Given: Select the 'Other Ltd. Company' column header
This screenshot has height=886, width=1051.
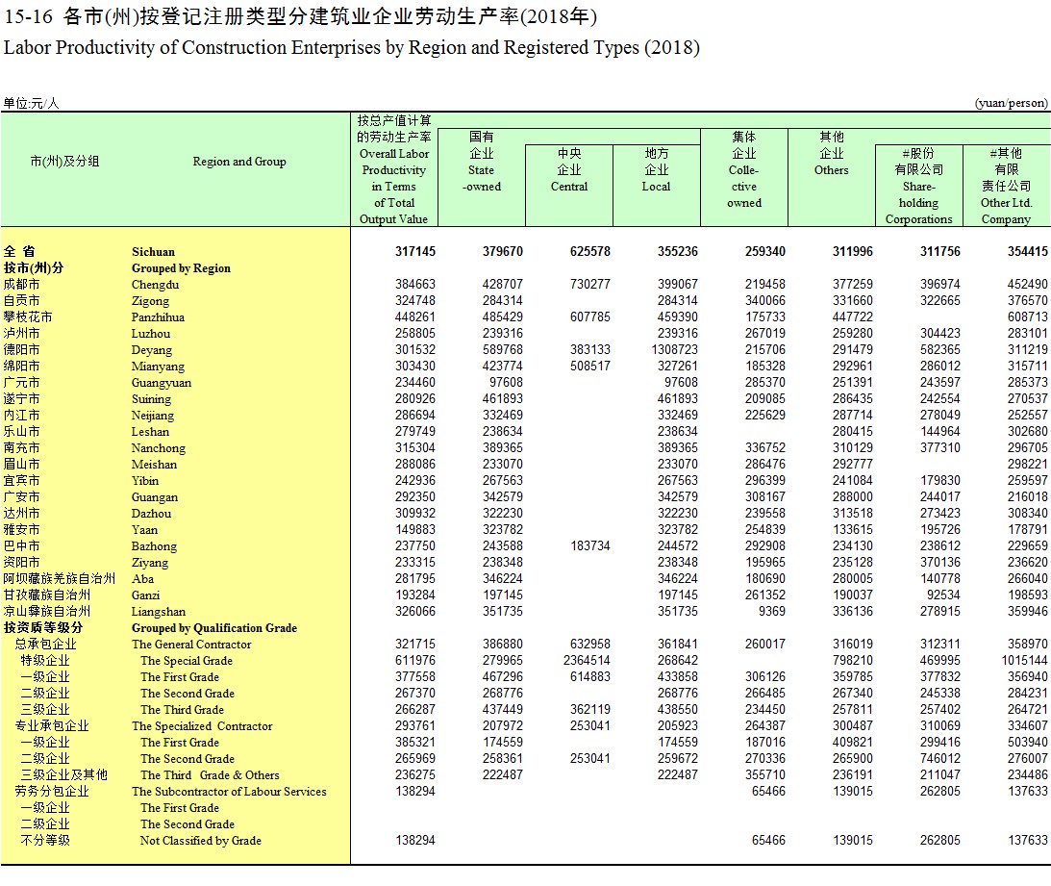Looking at the screenshot, I should point(1006,187).
